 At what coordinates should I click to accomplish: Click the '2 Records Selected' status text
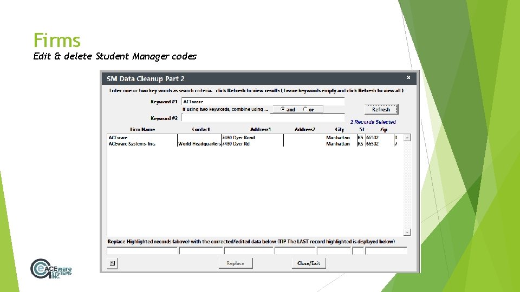click(x=373, y=122)
